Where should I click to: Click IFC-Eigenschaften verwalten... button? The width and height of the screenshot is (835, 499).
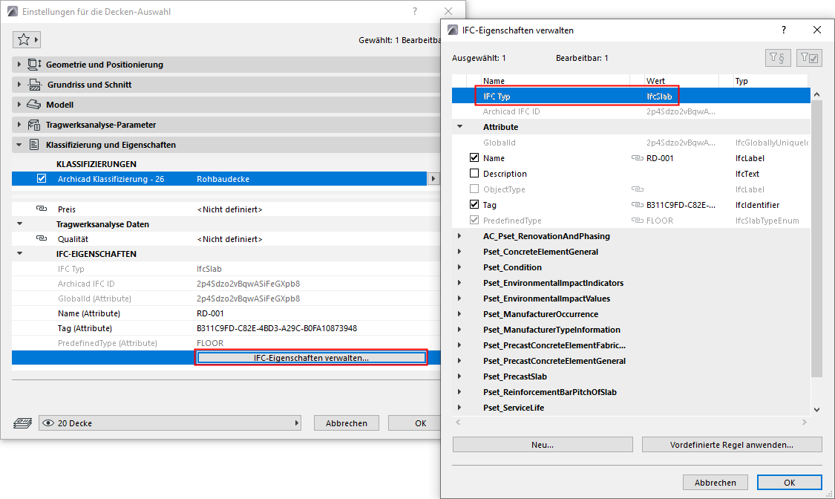click(x=311, y=358)
